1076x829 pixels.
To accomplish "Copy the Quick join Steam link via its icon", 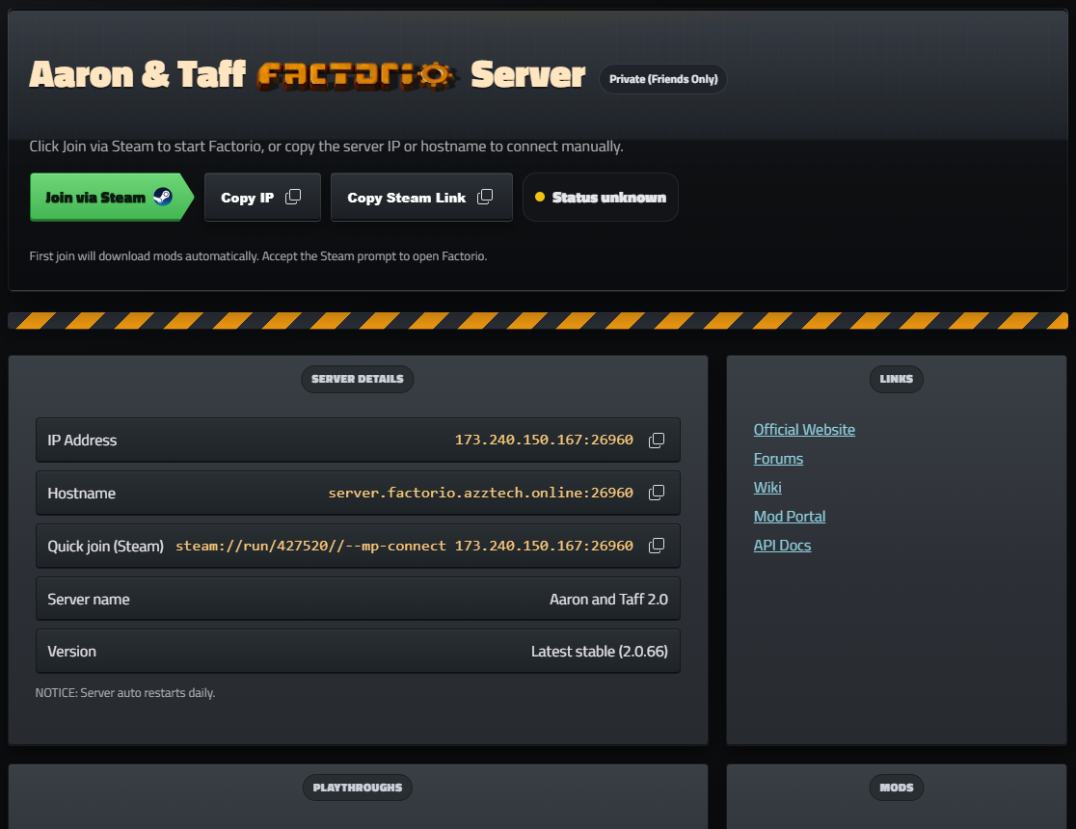I will [x=657, y=546].
